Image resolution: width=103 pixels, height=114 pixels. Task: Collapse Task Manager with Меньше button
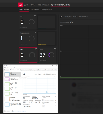point(7,111)
